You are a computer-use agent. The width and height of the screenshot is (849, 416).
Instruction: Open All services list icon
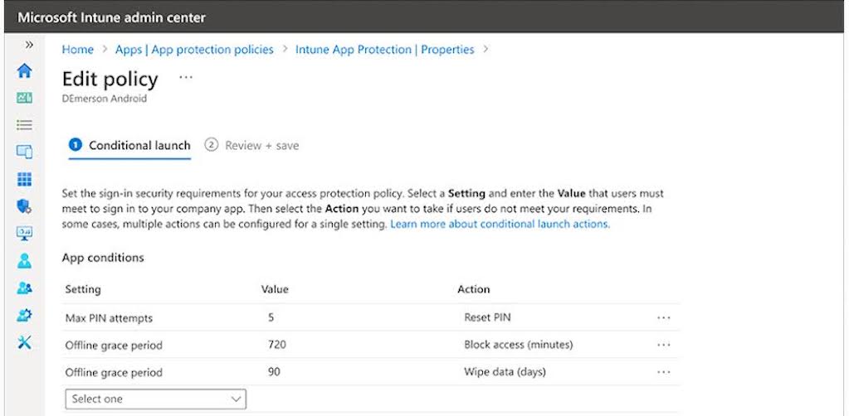point(24,125)
